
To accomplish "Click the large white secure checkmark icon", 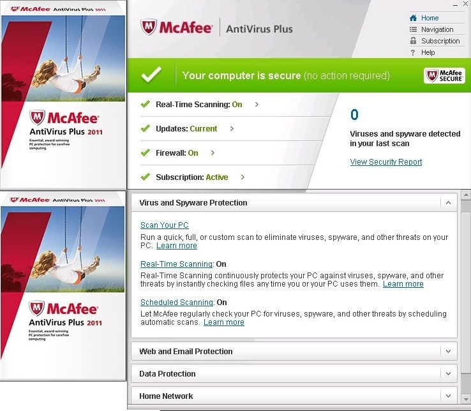I will (151, 75).
